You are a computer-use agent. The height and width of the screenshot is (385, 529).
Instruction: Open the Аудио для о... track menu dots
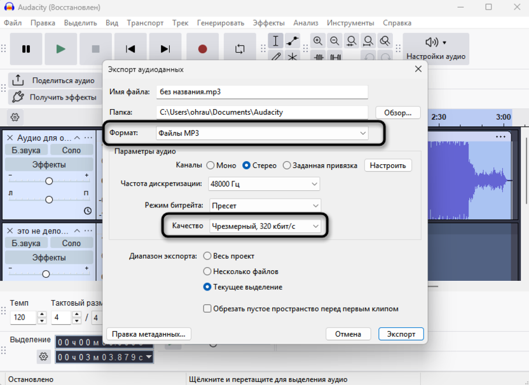click(x=88, y=138)
